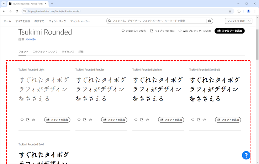
Task: Open フォントメーカー in the navigation
Action: point(80,21)
